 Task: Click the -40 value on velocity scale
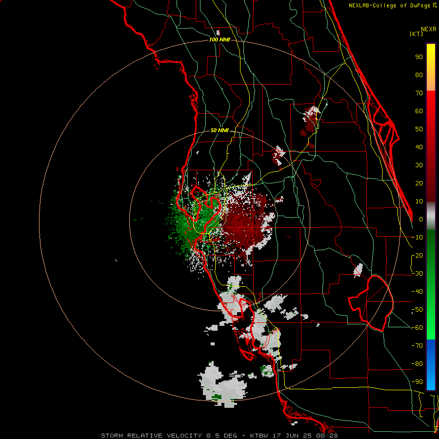(417, 292)
